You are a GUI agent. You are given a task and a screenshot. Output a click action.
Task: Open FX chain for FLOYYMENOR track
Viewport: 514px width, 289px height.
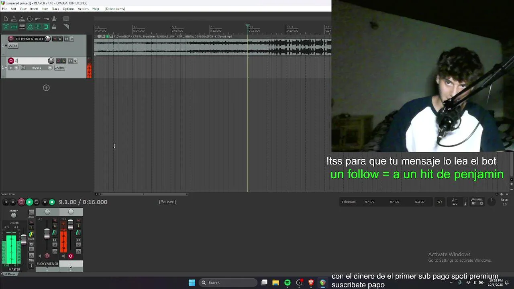67,39
